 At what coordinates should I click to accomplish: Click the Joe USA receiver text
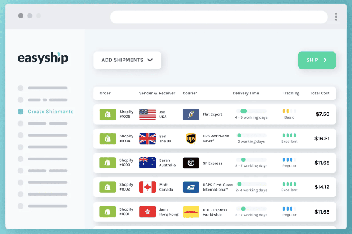(x=163, y=114)
